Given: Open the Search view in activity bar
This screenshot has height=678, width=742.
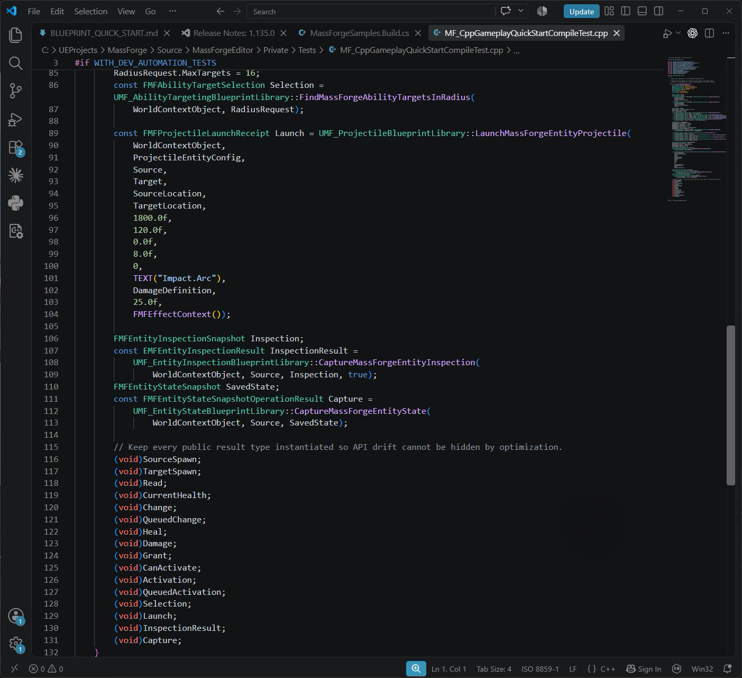Looking at the screenshot, I should pyautogui.click(x=16, y=64).
